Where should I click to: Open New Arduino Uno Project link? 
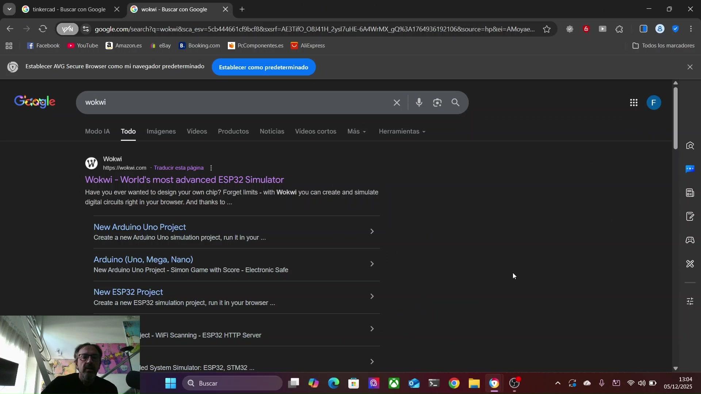point(140,227)
